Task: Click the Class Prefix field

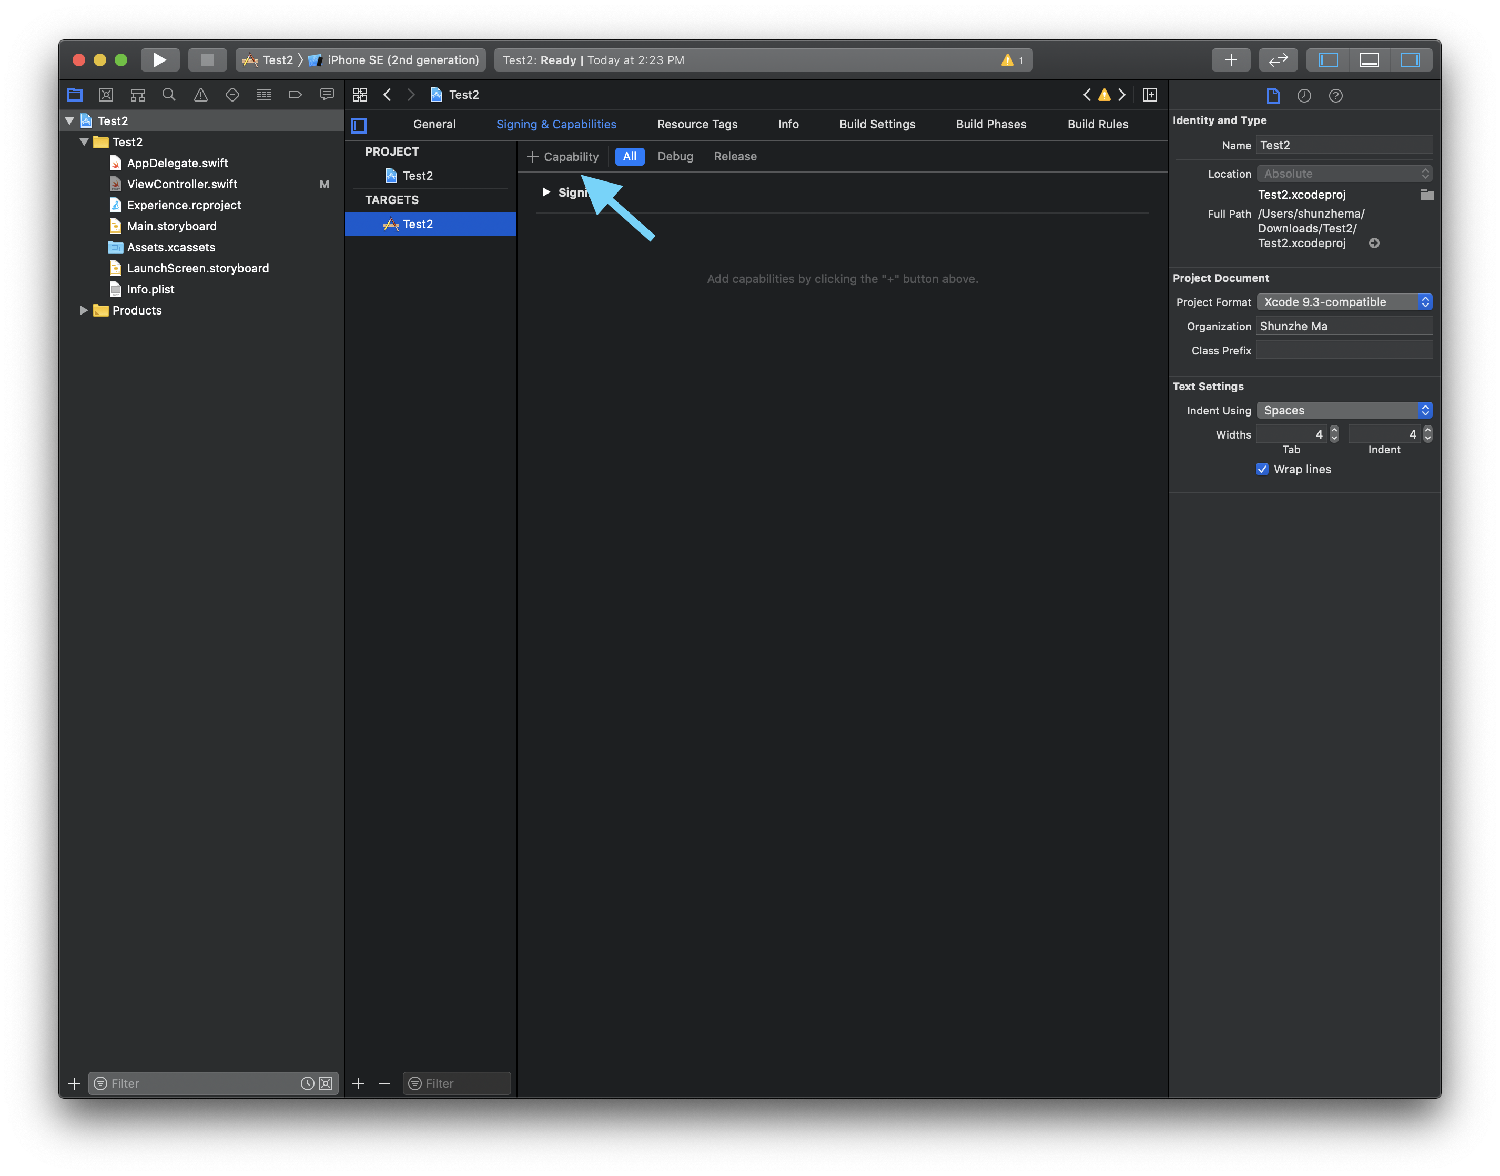Action: point(1344,350)
